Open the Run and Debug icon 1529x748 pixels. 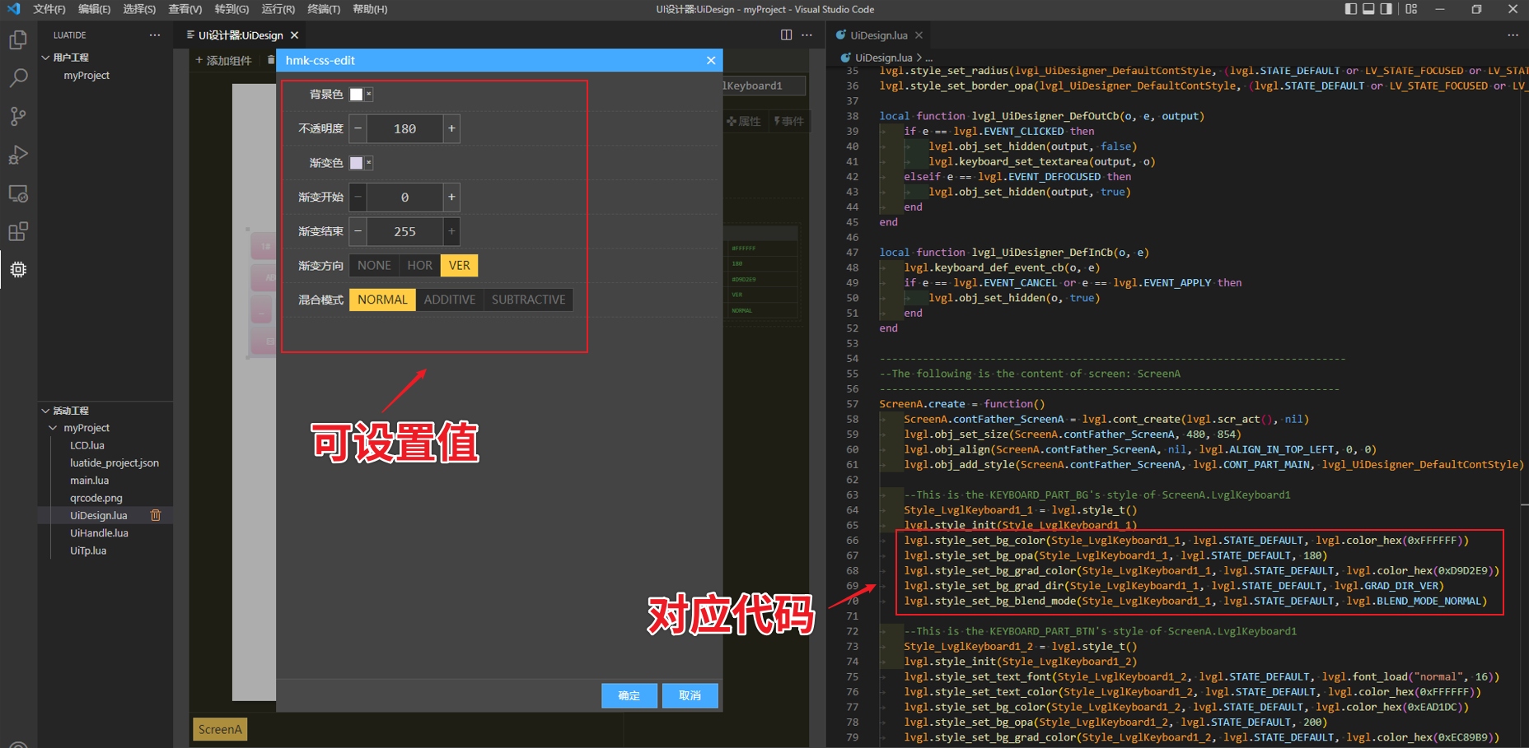point(18,155)
